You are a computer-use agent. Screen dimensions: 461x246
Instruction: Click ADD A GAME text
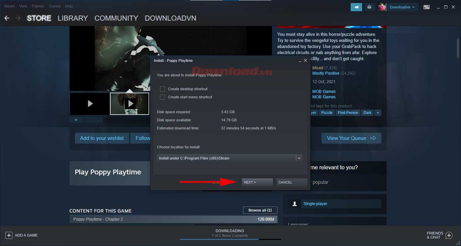point(26,235)
